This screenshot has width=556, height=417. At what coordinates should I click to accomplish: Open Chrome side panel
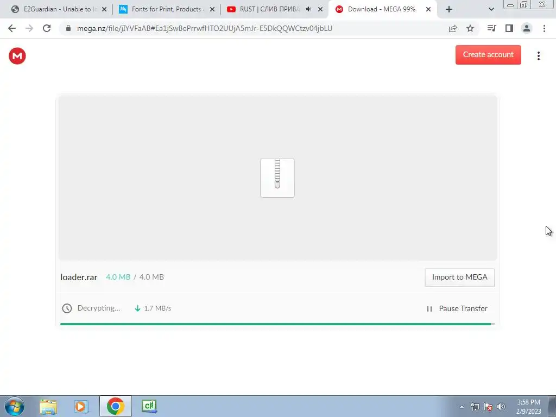(x=509, y=28)
